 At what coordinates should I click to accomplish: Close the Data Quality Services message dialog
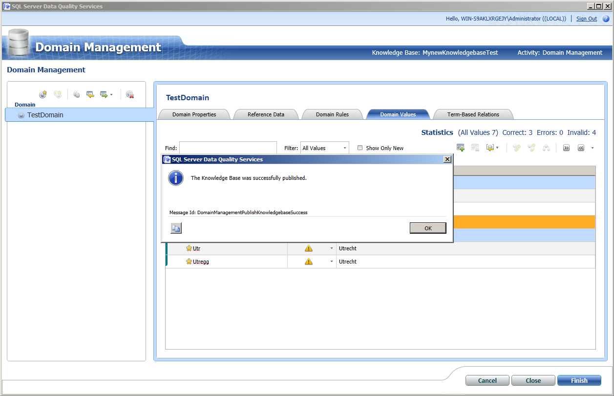447,159
